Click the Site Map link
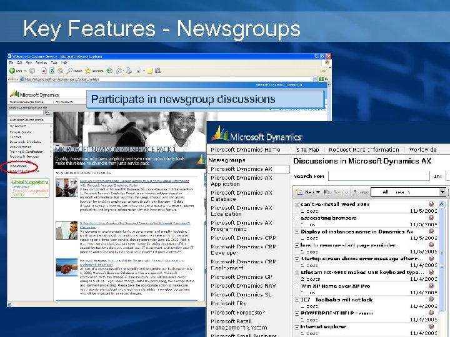 click(x=307, y=150)
